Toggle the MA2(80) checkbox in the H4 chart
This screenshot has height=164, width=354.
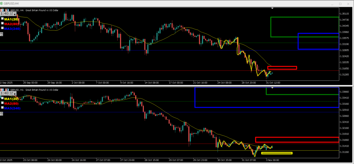click(x=3, y=24)
